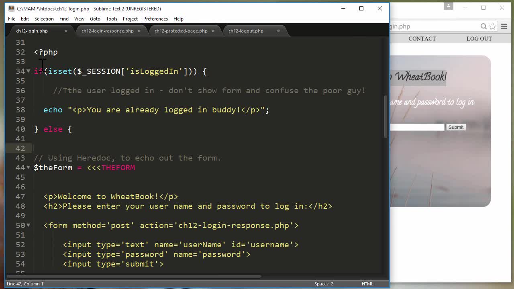Minimize the Sublime Text window
This screenshot has width=514, height=289.
pos(343,8)
